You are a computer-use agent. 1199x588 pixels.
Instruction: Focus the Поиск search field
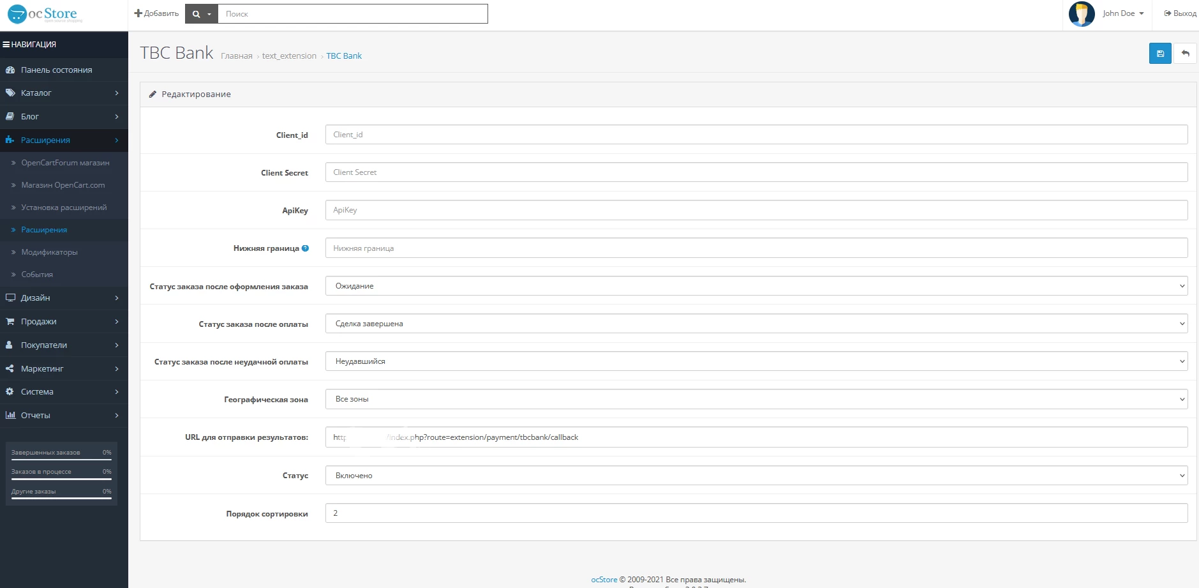353,14
